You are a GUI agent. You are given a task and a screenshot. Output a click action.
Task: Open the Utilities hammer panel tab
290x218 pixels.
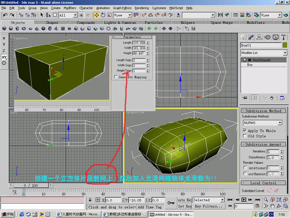(x=283, y=37)
